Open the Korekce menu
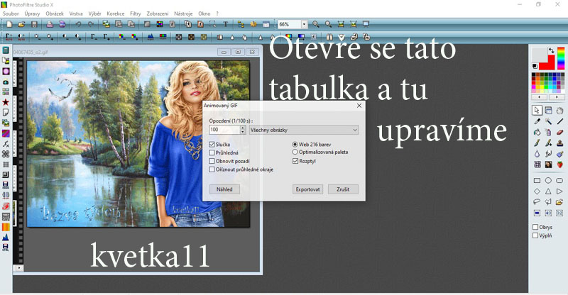The width and height of the screenshot is (568, 295). pyautogui.click(x=116, y=13)
